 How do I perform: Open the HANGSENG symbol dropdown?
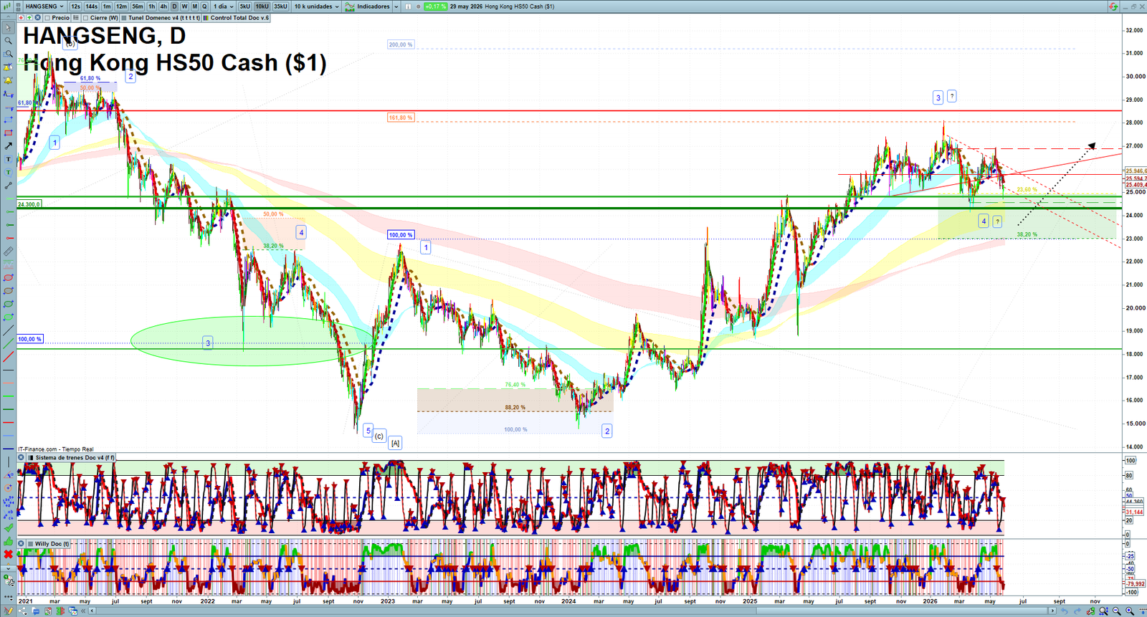44,6
